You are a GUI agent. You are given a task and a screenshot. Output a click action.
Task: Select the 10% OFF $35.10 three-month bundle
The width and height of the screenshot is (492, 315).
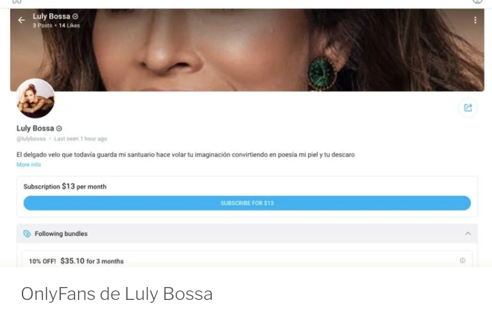[x=247, y=260]
